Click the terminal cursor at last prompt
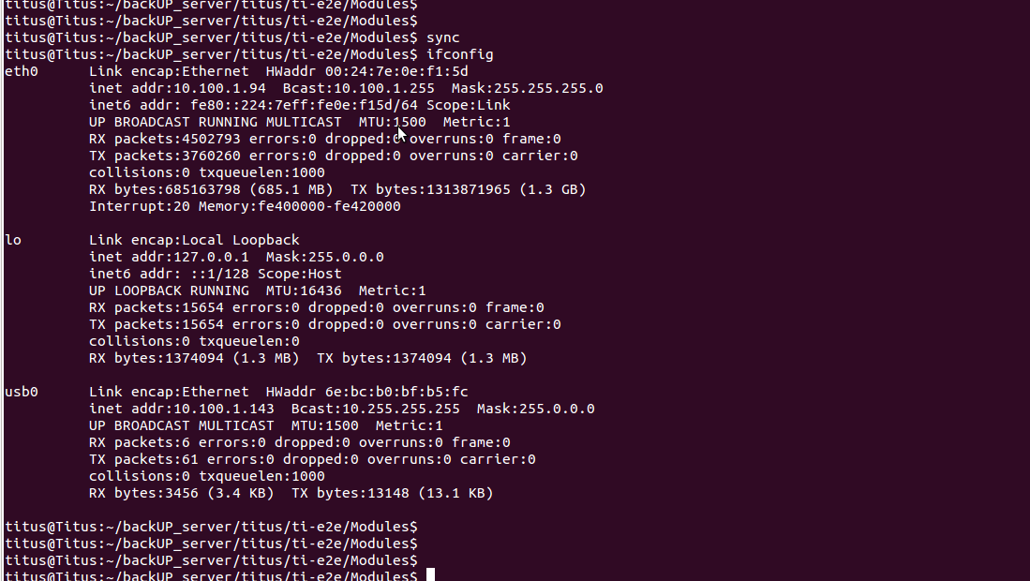The image size is (1030, 581). pos(431,575)
